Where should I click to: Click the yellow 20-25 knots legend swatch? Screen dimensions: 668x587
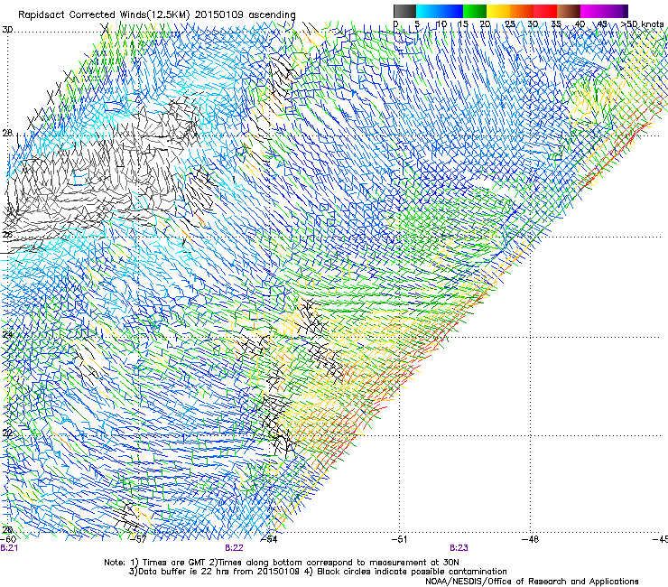tap(498, 11)
